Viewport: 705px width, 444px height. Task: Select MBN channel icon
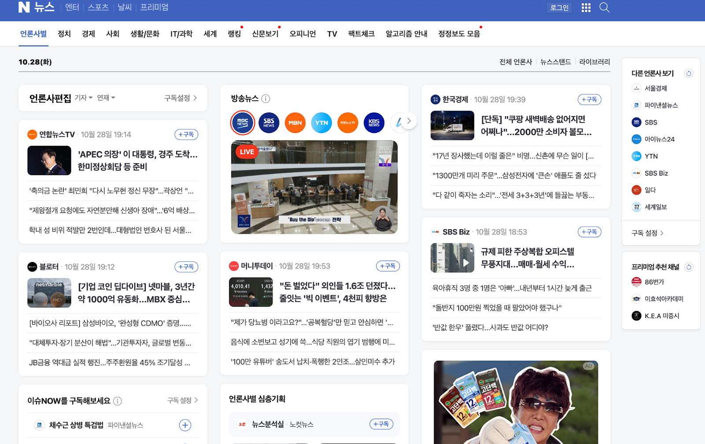(295, 123)
